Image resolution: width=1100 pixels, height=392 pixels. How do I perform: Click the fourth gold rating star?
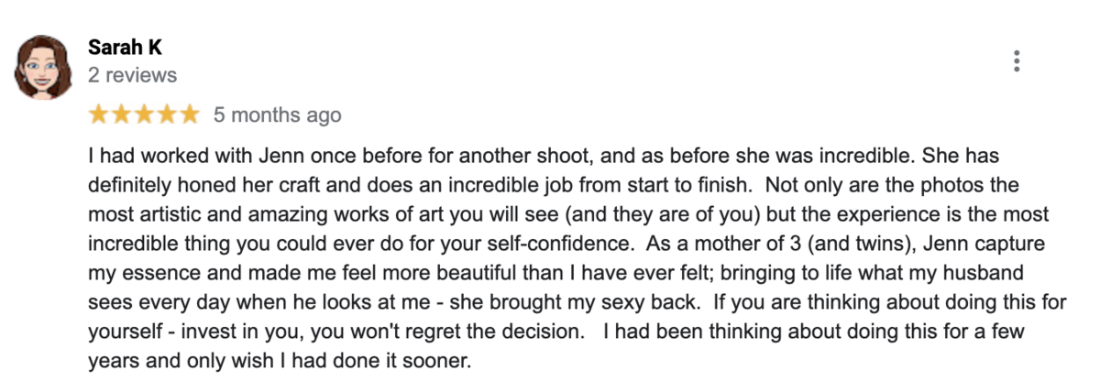[167, 114]
